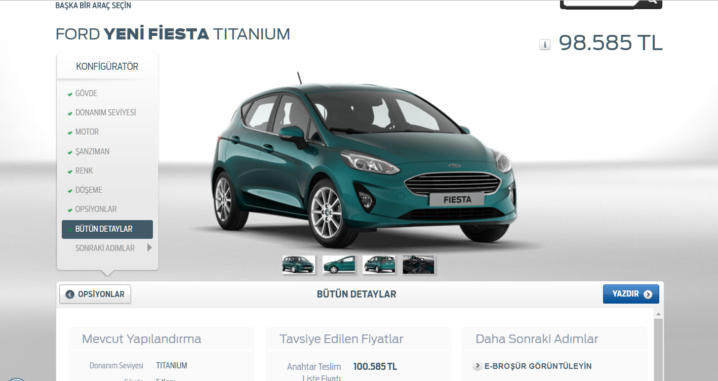Click details panel scrollbar up arrow

point(658,315)
